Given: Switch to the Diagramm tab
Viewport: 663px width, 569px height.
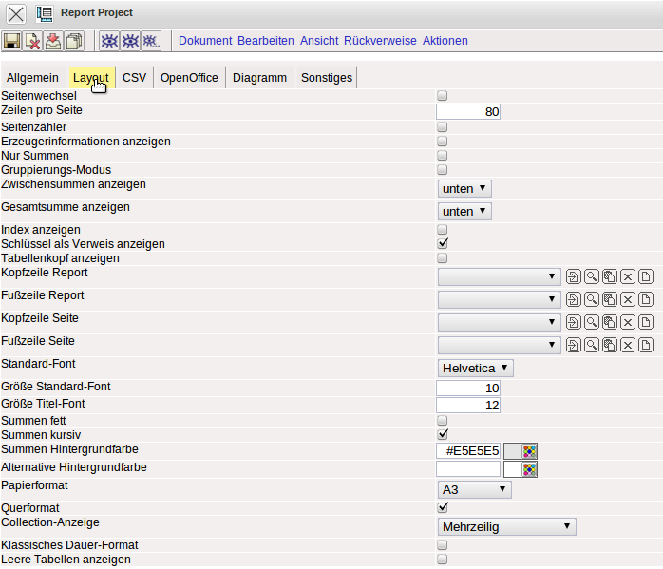Looking at the screenshot, I should click(259, 78).
